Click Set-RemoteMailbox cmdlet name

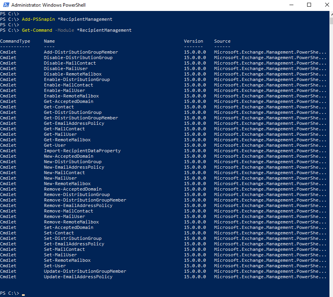point(67,261)
